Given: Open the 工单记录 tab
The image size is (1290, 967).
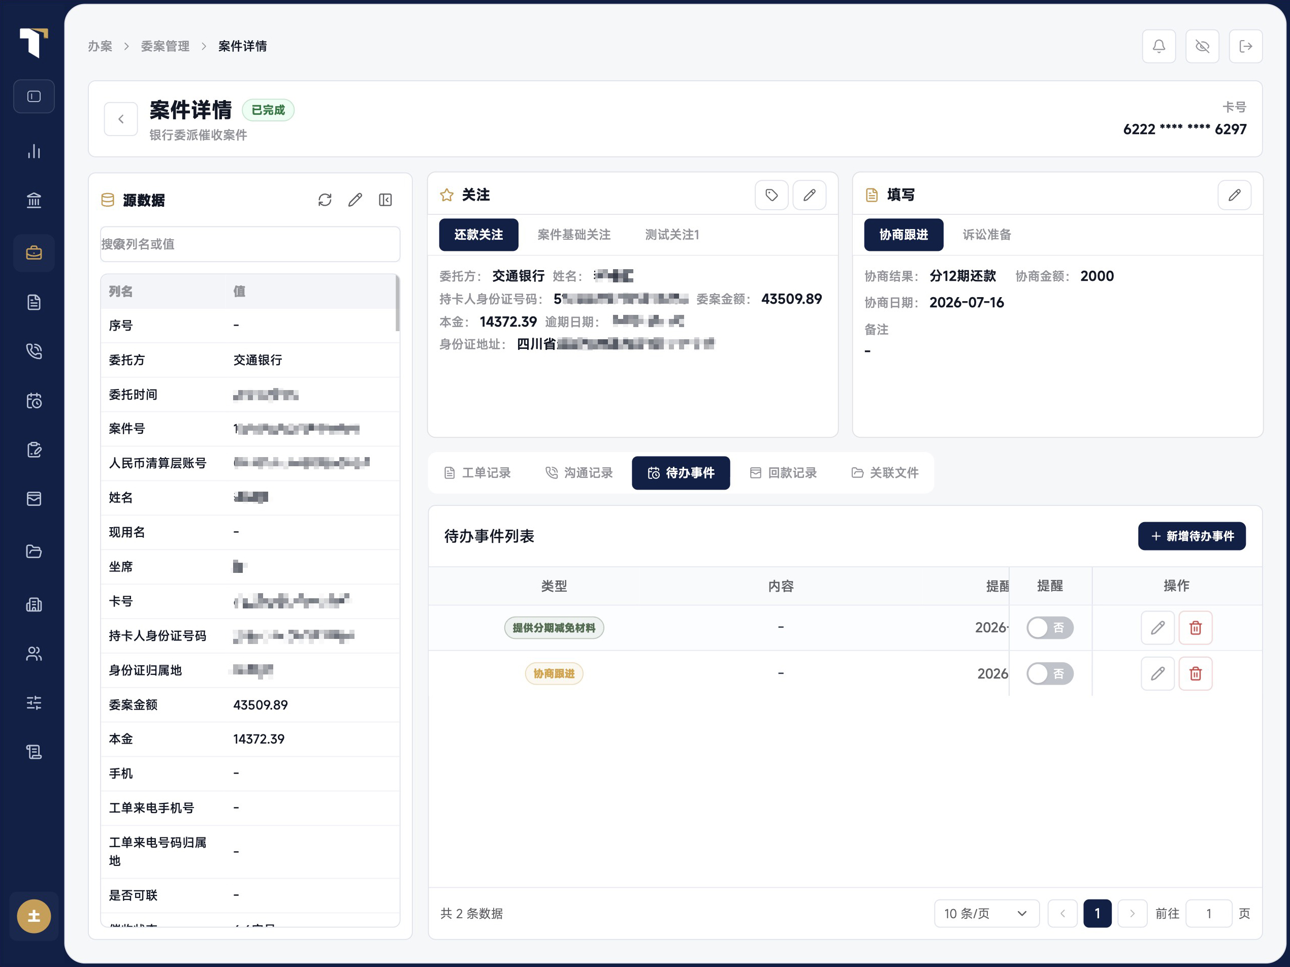Looking at the screenshot, I should click(x=477, y=472).
